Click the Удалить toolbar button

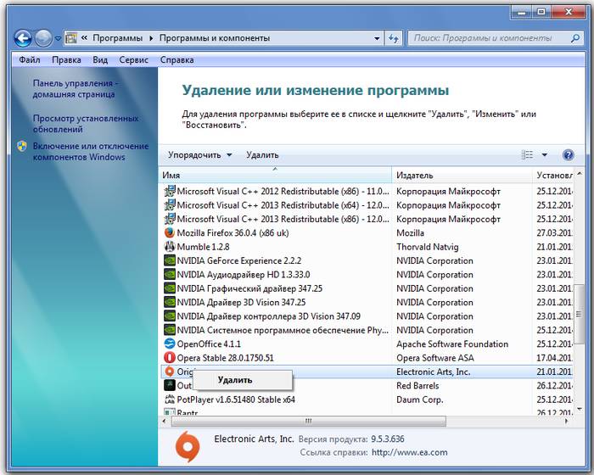[262, 155]
